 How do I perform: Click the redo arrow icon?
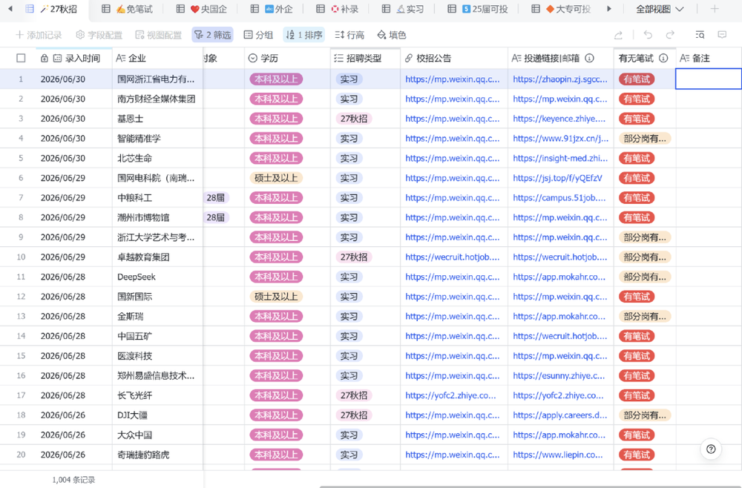point(670,35)
